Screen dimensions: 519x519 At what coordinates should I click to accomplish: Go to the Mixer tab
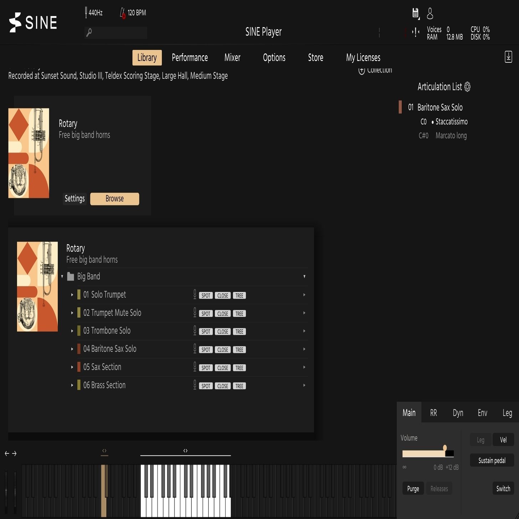pos(232,58)
